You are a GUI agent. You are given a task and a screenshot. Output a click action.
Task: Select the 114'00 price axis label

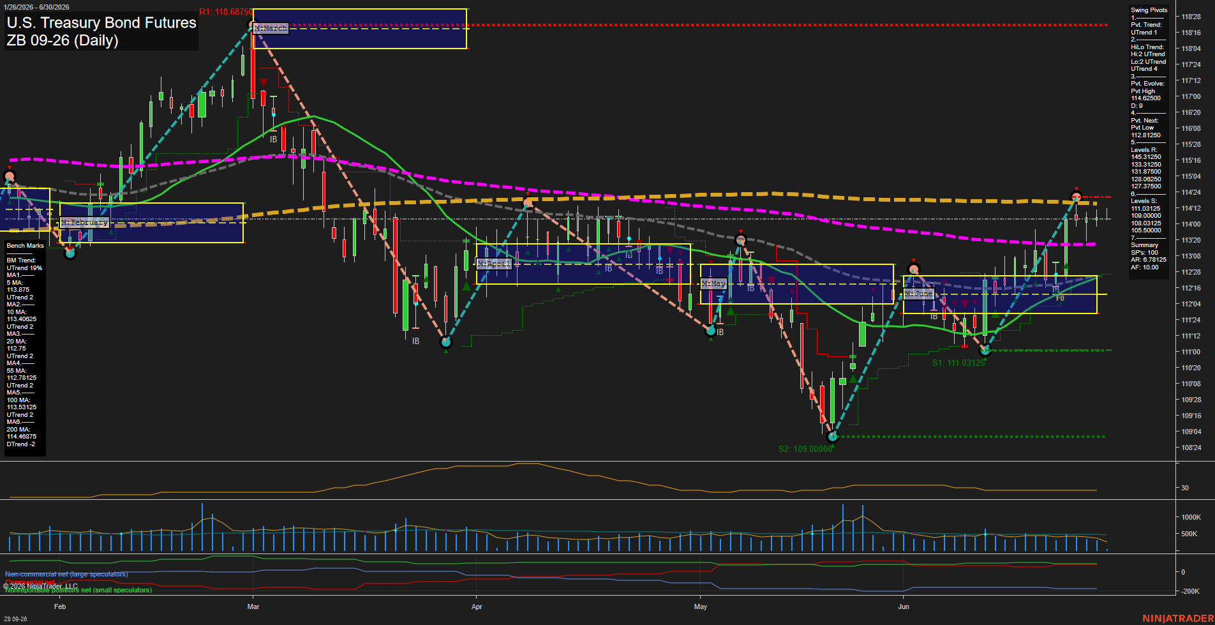click(1191, 224)
